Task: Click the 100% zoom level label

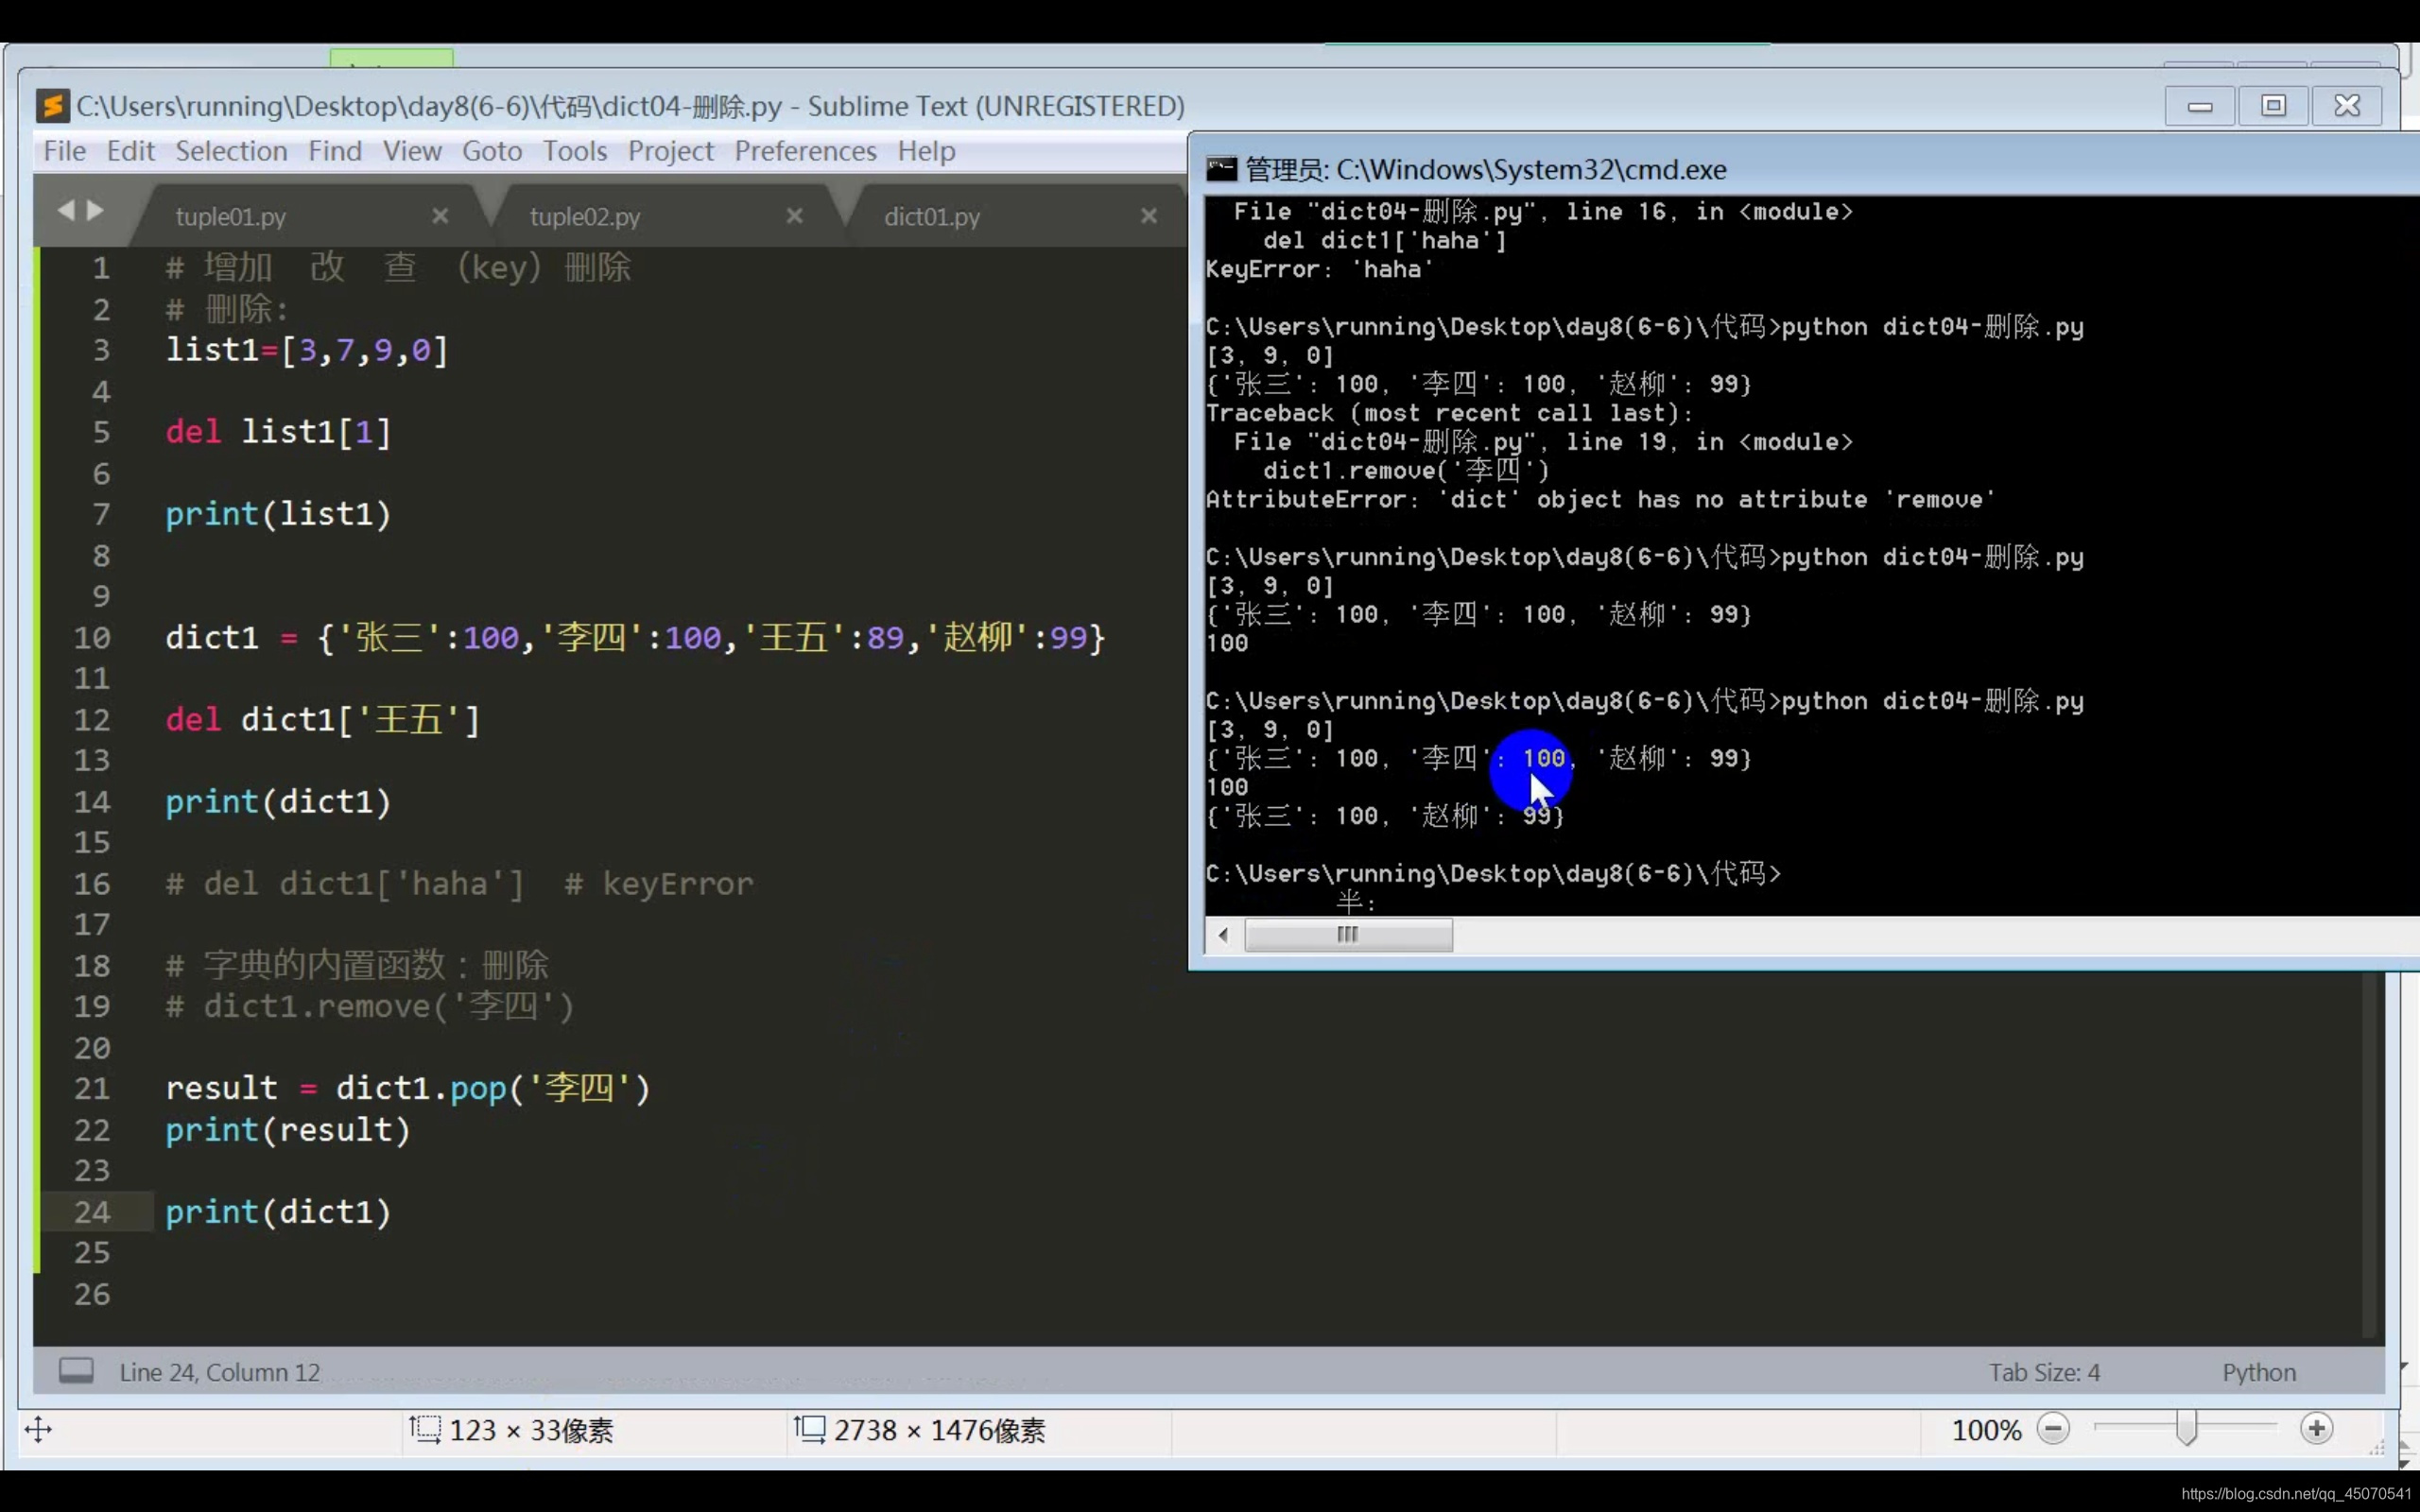Action: [1986, 1430]
